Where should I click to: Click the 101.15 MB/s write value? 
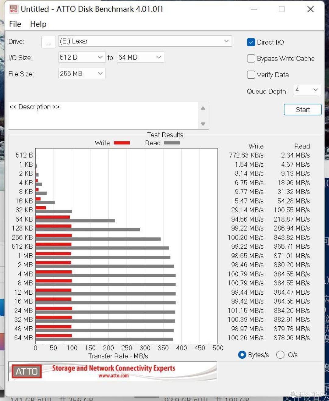coord(246,311)
